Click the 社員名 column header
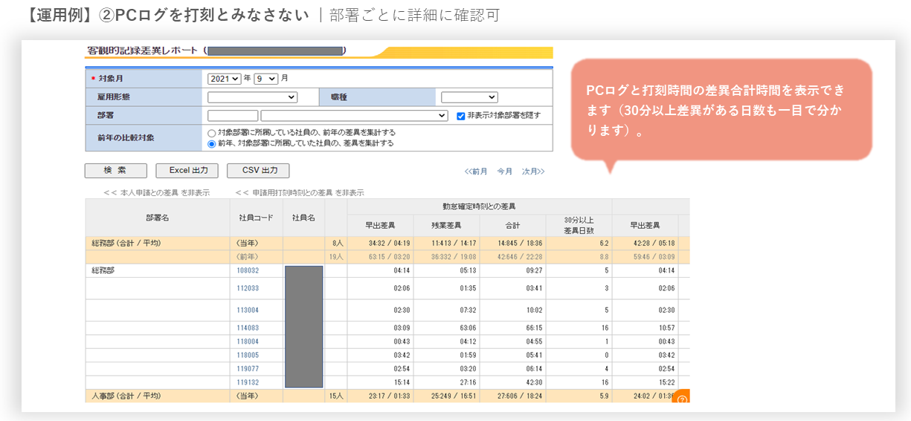Screen dimensions: 911x421 303,218
